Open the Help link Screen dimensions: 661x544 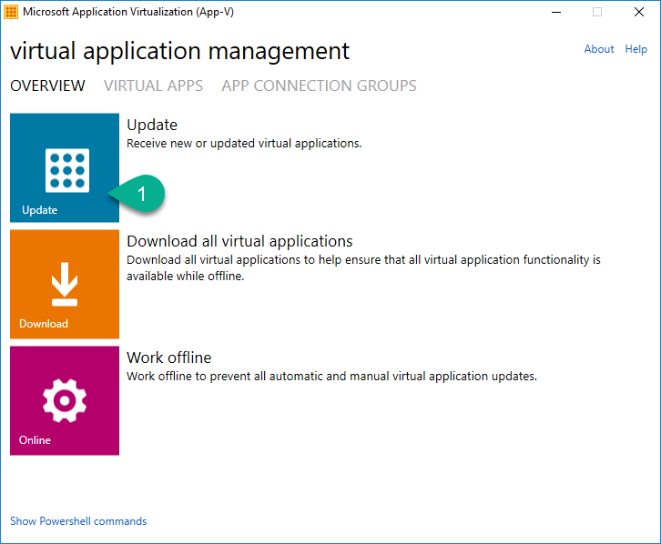click(636, 49)
